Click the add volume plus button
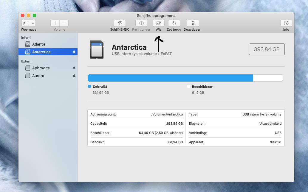The width and height of the screenshot is (308, 192). click(55, 23)
